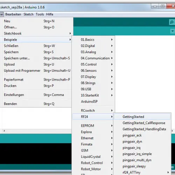Image resolution: width=175 pixels, height=175 pixels.
Task: Expand 01.Basics examples submenu
Action: 93,40
